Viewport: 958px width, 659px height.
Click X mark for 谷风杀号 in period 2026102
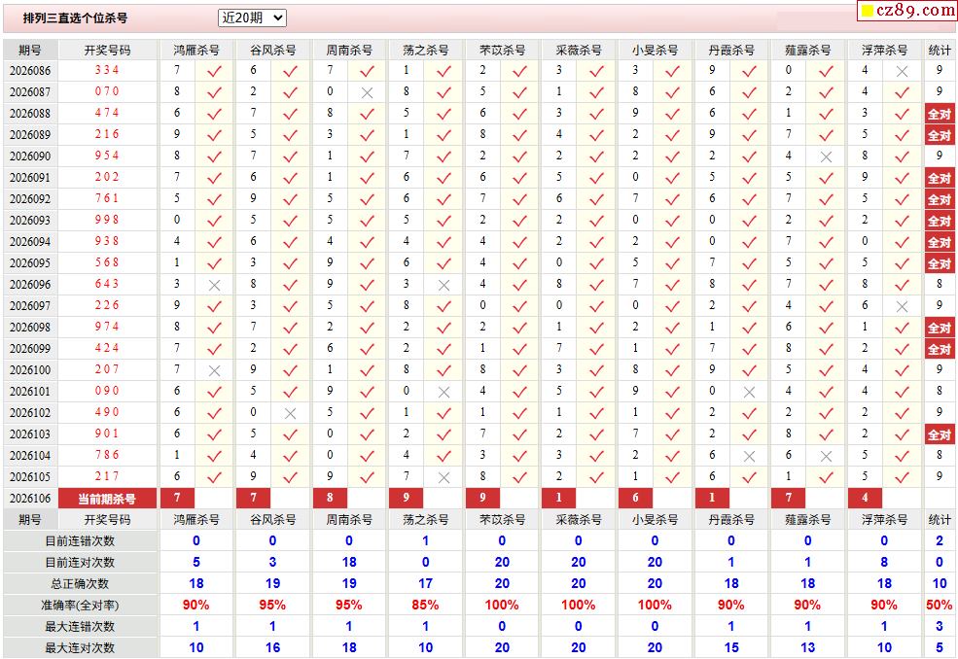coord(290,413)
